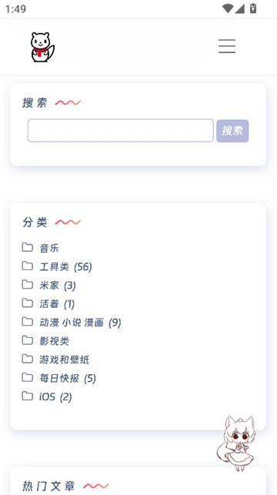Screen dimensions: 277x495
Task: Open the 音乐 category
Action: (x=49, y=248)
